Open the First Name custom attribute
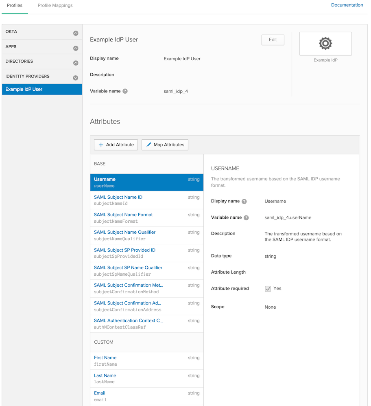The width and height of the screenshot is (371, 406). pos(105,358)
